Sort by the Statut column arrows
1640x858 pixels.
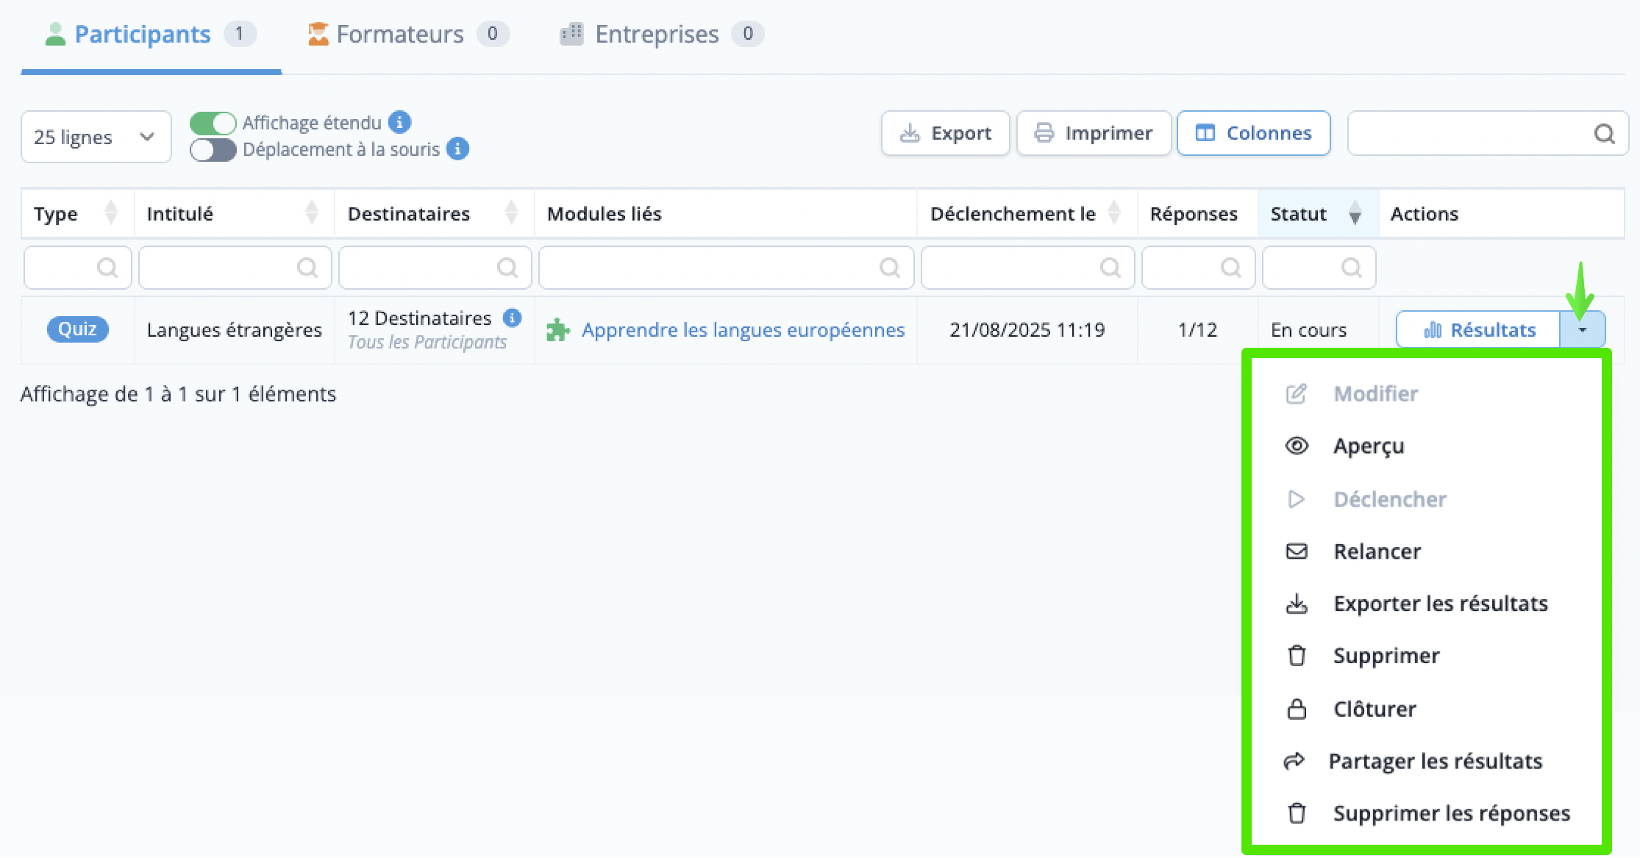coord(1355,214)
